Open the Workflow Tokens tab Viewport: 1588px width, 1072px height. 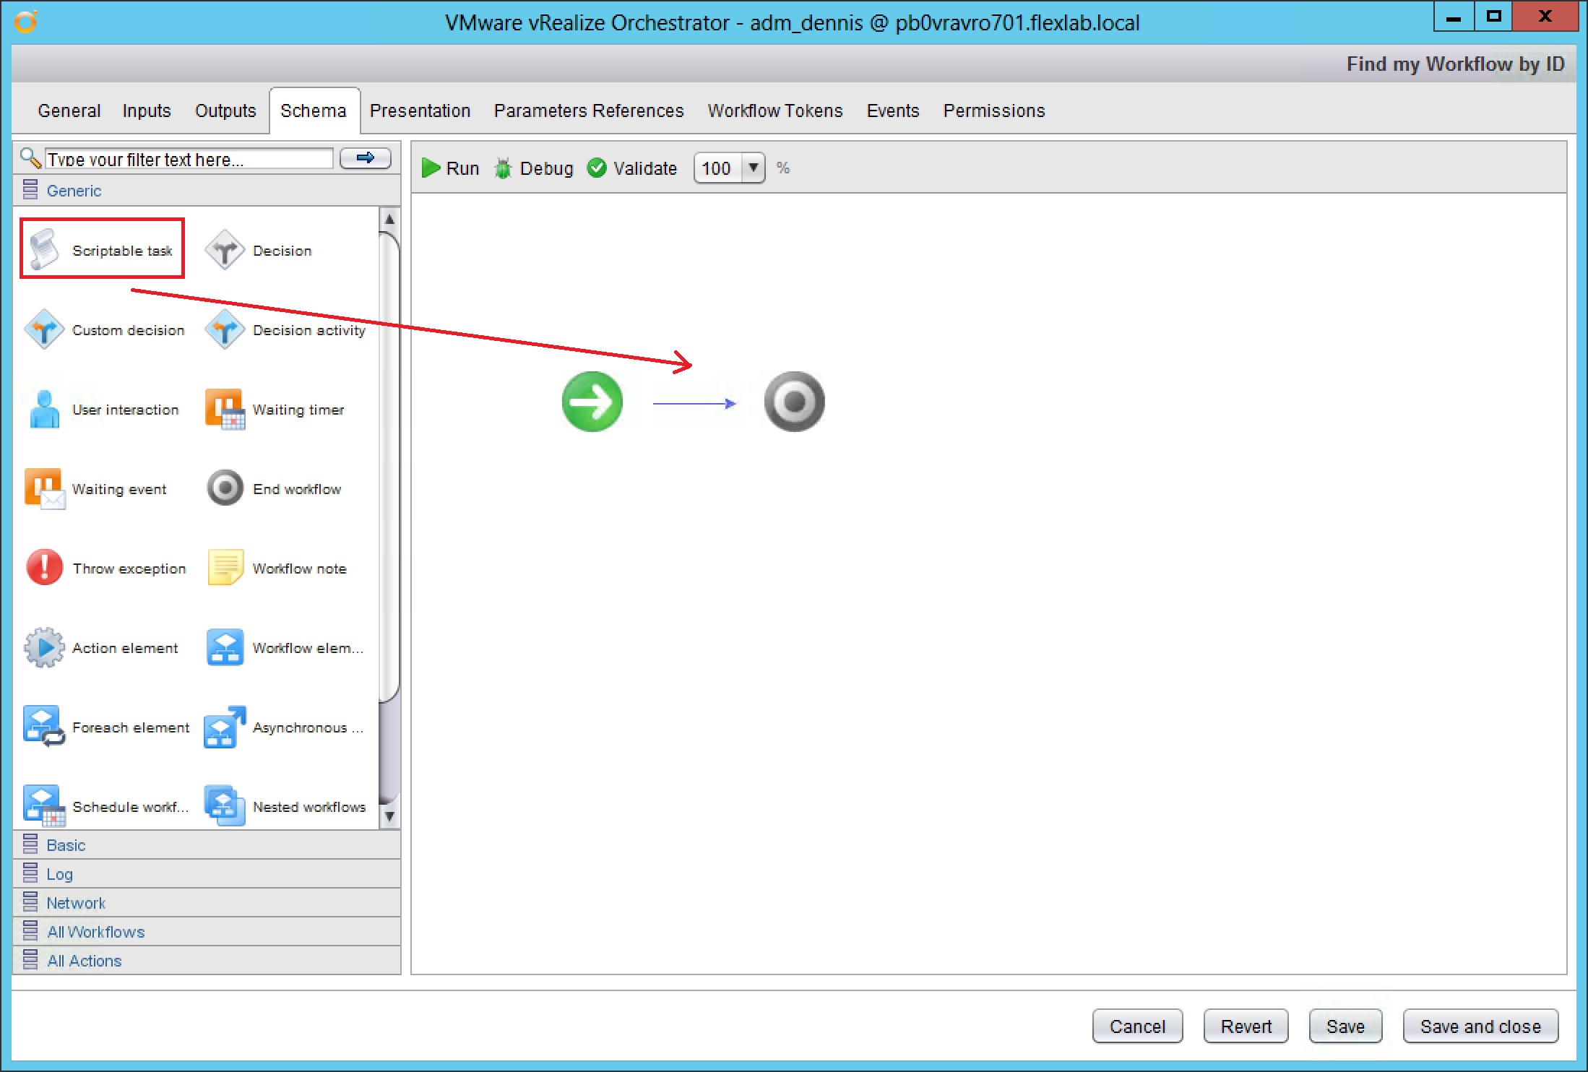[775, 111]
